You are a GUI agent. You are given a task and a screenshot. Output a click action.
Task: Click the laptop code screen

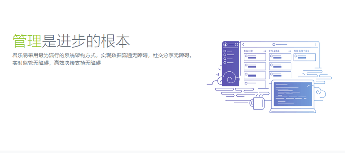click(292, 94)
